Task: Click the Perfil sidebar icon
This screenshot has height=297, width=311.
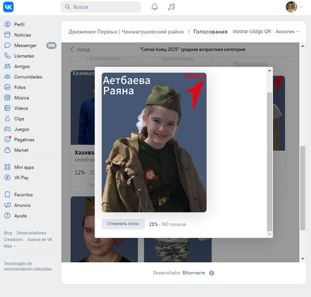Action: coord(7,24)
